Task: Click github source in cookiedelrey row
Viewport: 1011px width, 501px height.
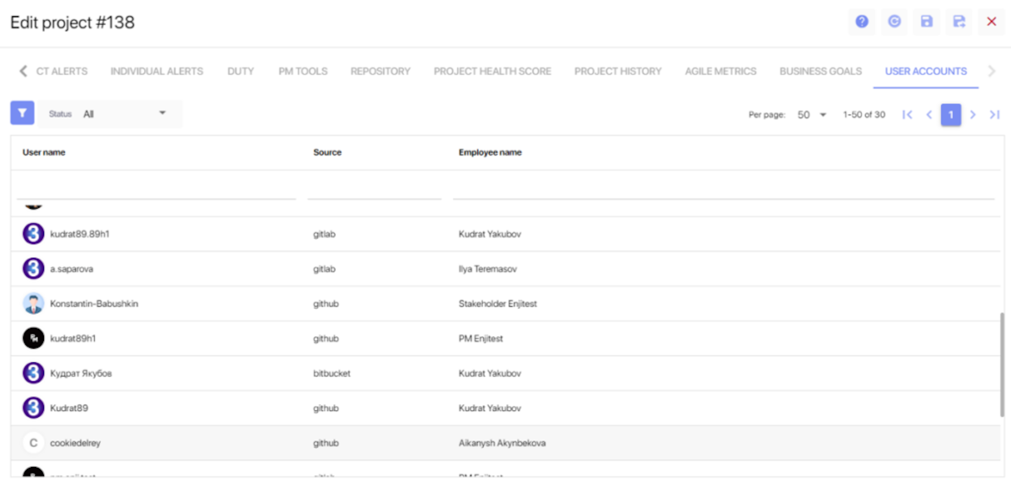Action: (326, 443)
